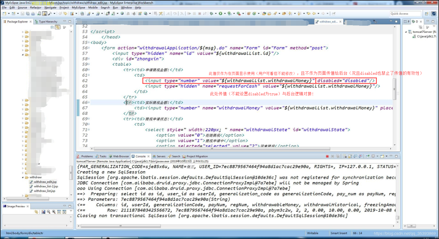Click the Save icon in the toolbar
Screen dimensions: 439x239
[x=22, y=14]
